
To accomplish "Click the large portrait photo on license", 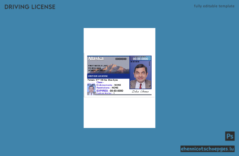I will 140,75.
